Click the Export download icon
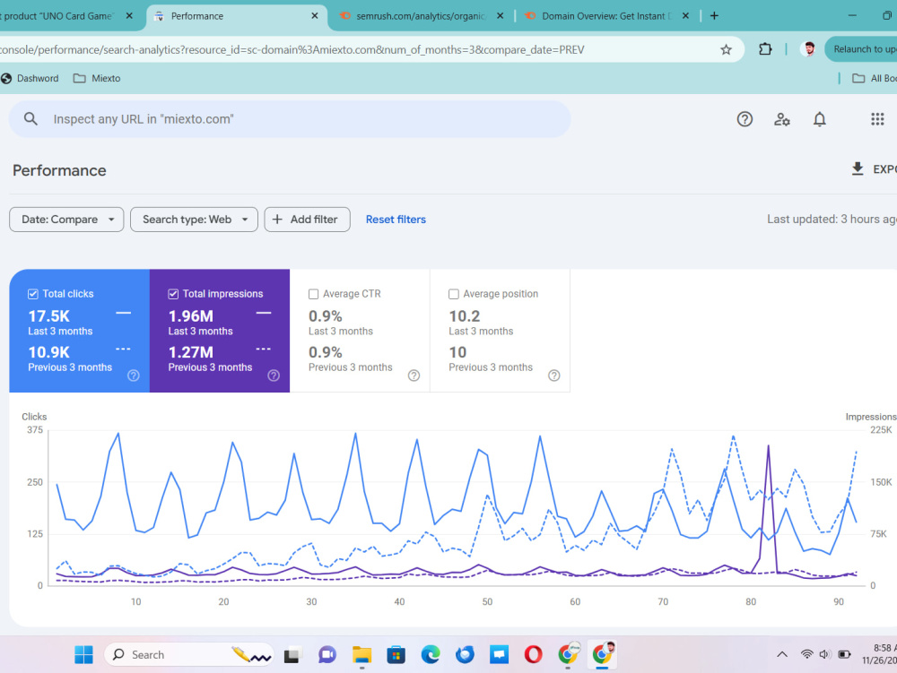897x673 pixels. [857, 168]
